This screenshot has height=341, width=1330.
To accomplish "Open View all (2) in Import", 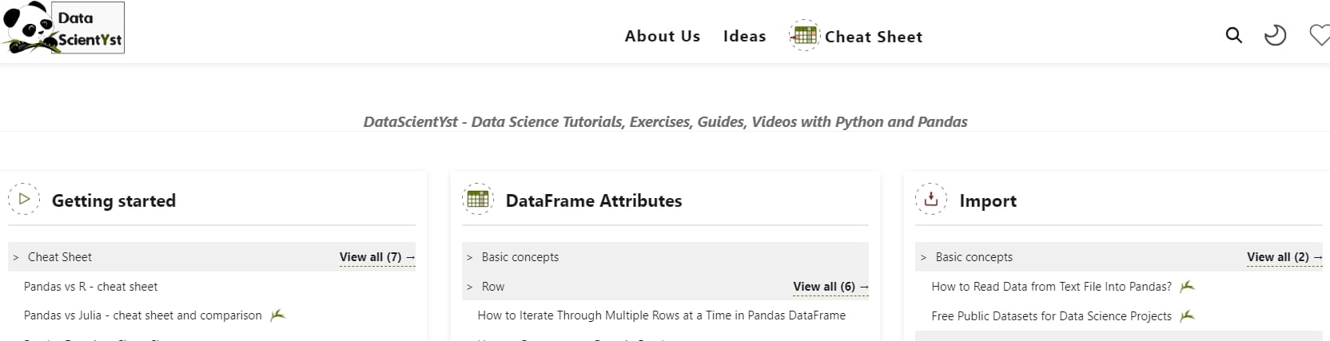I will [1284, 257].
